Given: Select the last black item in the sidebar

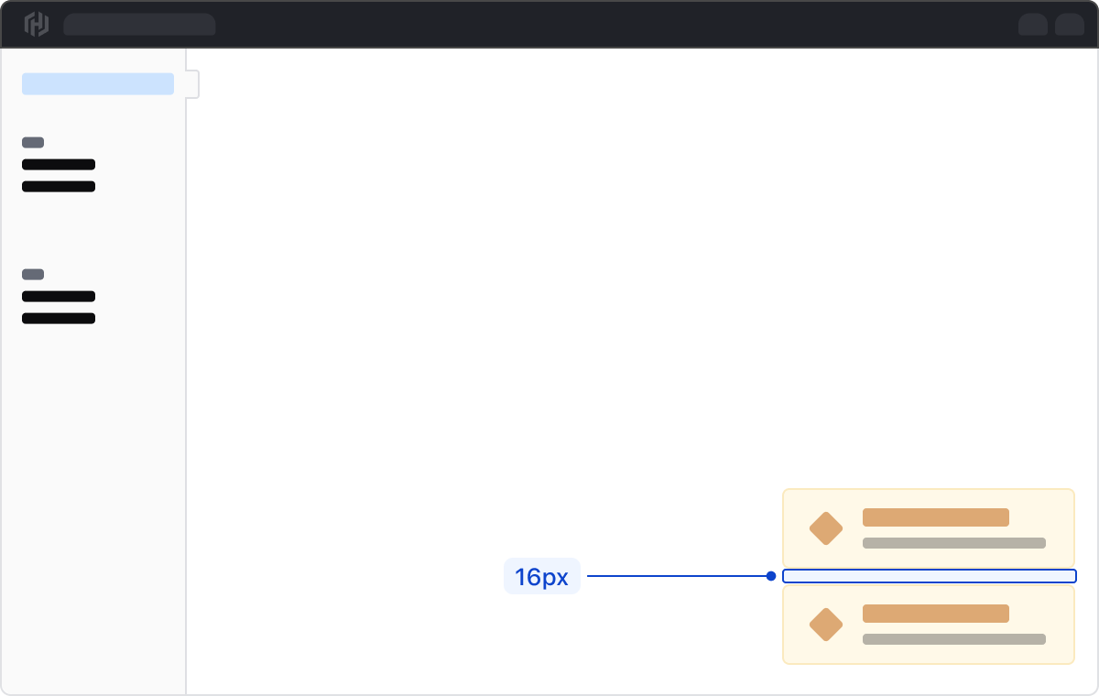Looking at the screenshot, I should [59, 319].
